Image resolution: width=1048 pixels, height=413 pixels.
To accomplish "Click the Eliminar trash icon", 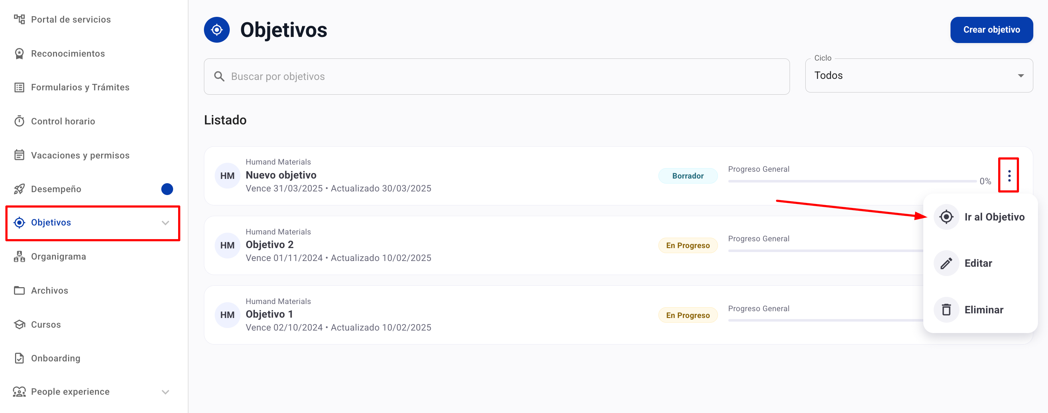I will click(946, 310).
